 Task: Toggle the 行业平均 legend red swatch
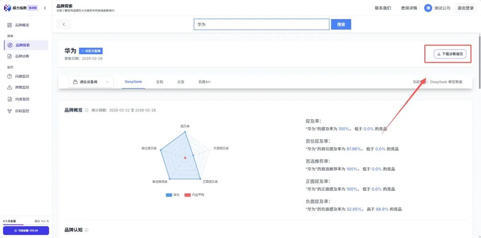tap(188, 195)
